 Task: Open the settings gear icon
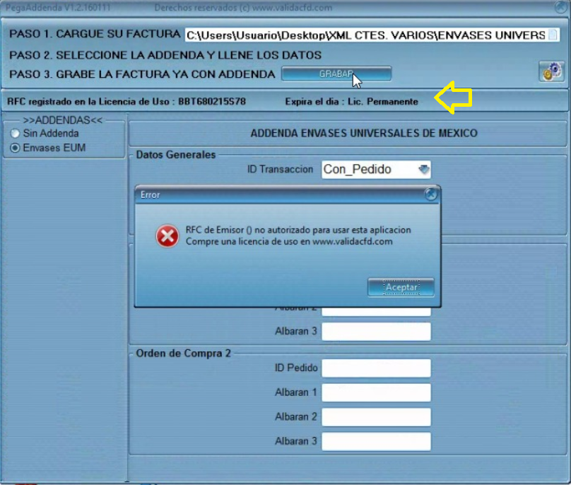pos(552,71)
